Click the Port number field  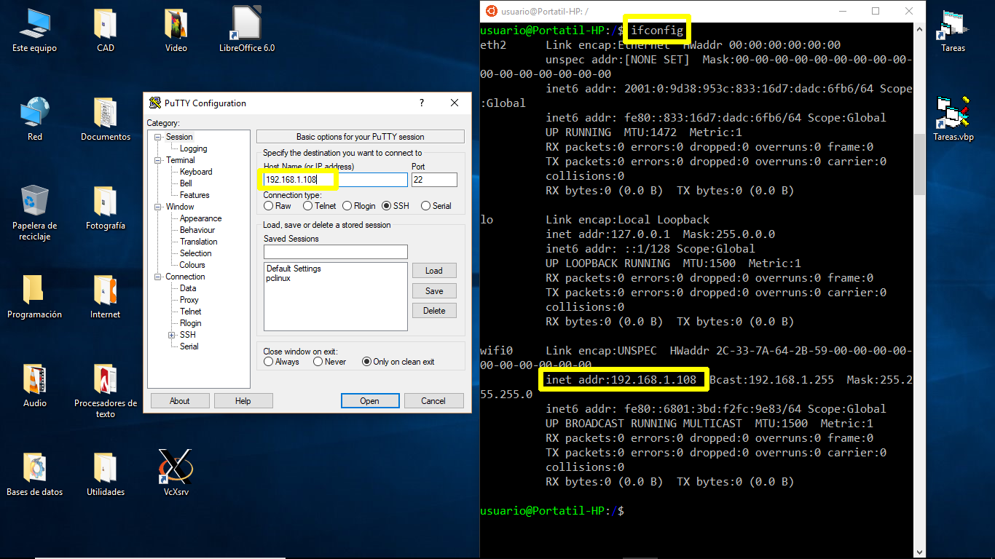point(434,180)
